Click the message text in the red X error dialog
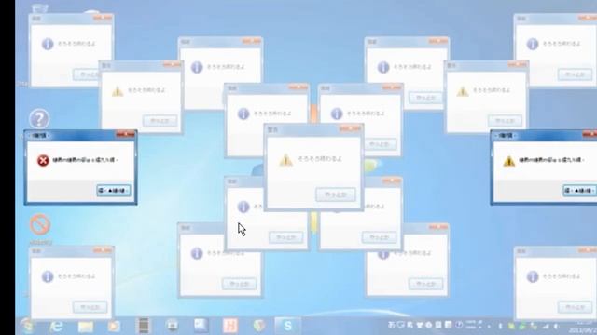Viewport: 597px width, 335px height. [85, 160]
